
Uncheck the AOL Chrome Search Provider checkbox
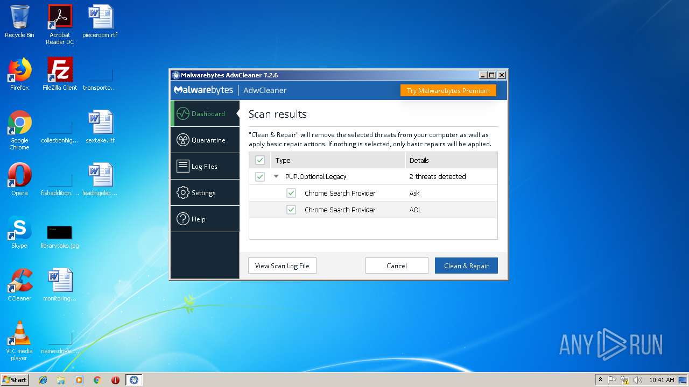pos(291,210)
